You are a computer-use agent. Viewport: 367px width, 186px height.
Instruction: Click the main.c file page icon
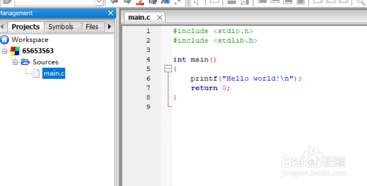(36, 73)
